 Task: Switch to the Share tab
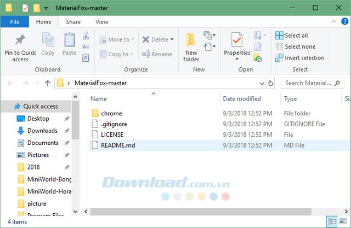point(73,22)
